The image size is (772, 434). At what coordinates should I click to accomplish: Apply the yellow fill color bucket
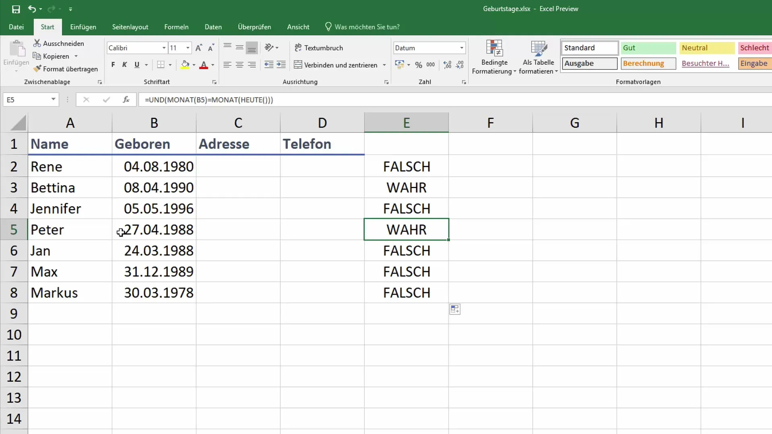[x=185, y=65]
